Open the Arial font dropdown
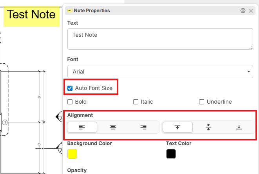The height and width of the screenshot is (174, 259). coord(160,72)
